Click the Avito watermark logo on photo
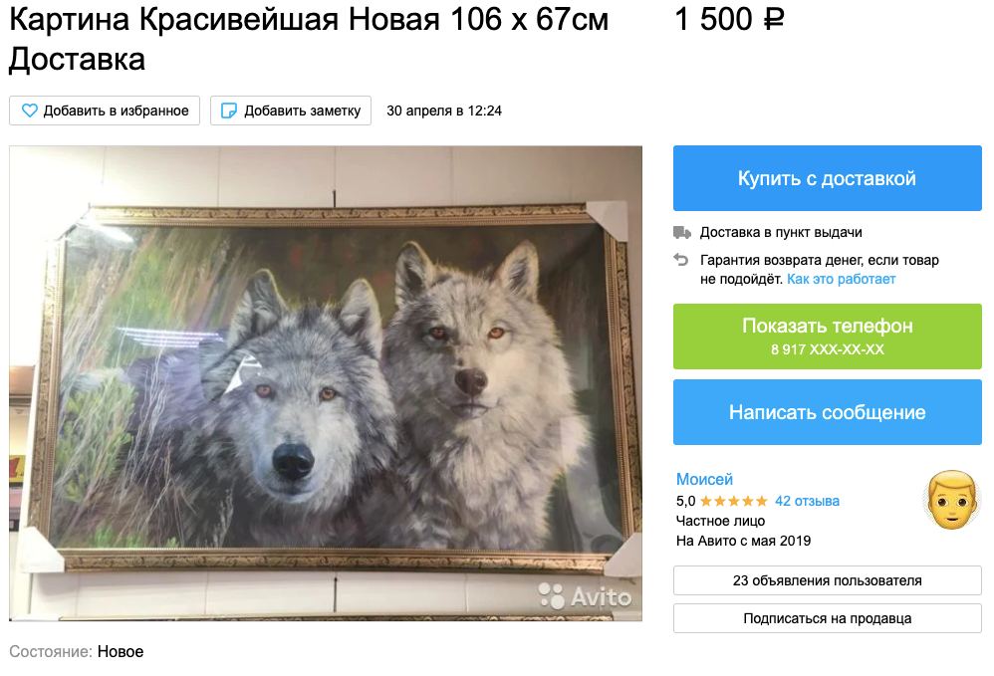 [585, 595]
